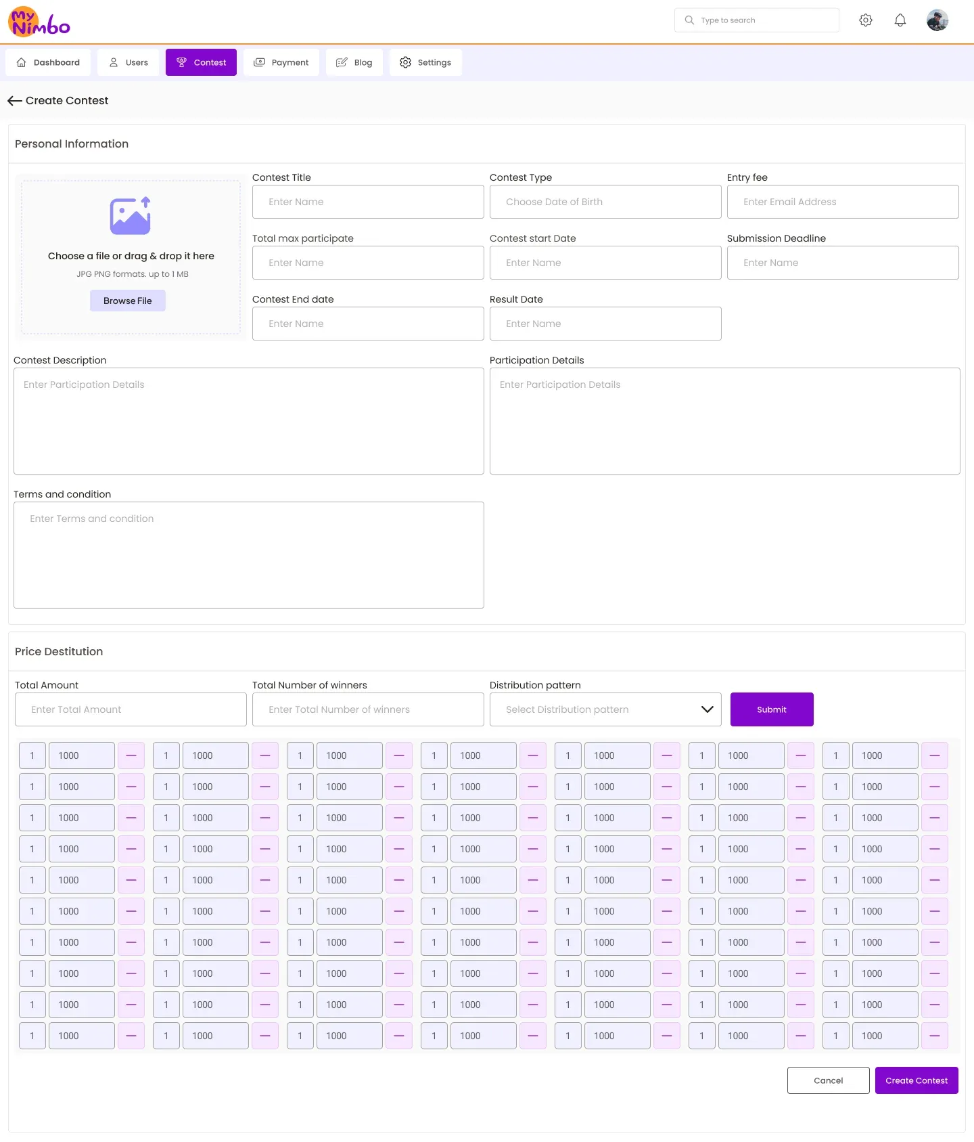Click the Terms and condition text area

point(249,555)
